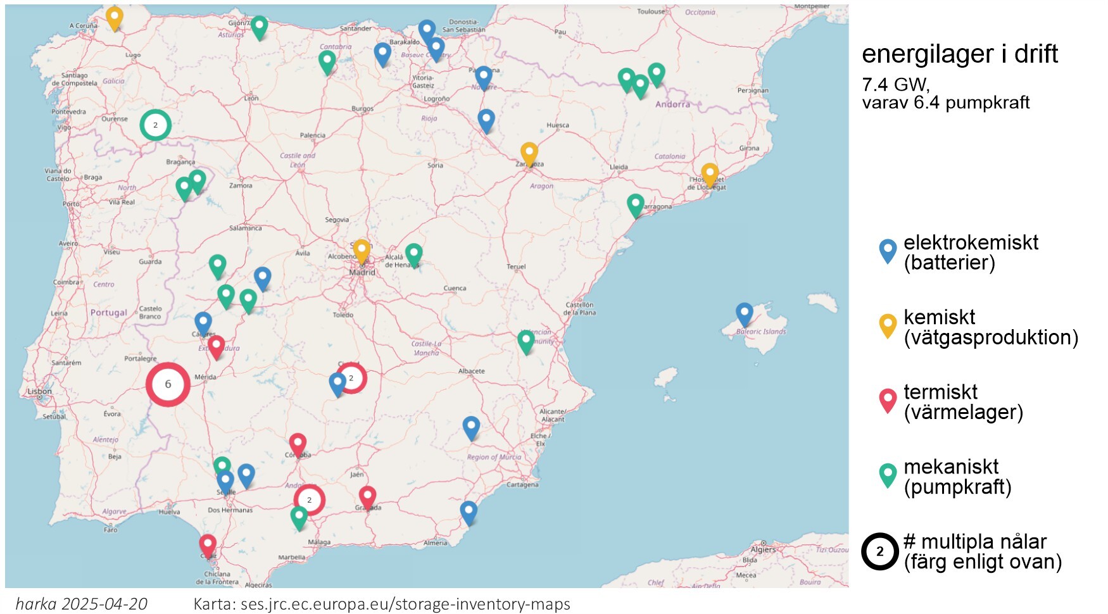Select the yellow hydrogen pin at Madrid

tap(362, 250)
